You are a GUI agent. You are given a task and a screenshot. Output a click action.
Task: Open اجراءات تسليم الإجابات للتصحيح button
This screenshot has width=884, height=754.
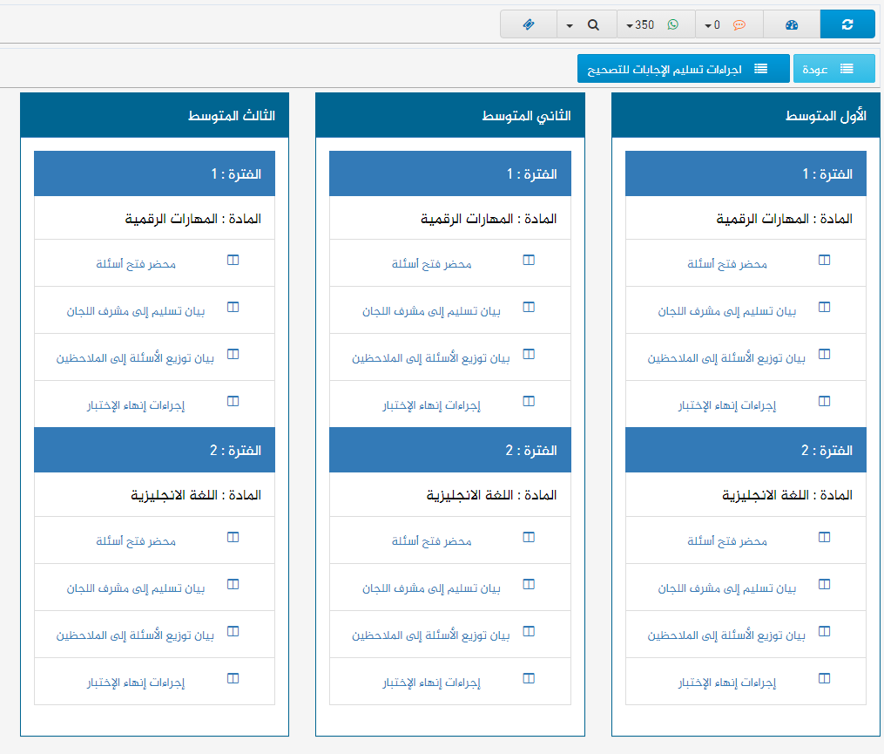683,69
